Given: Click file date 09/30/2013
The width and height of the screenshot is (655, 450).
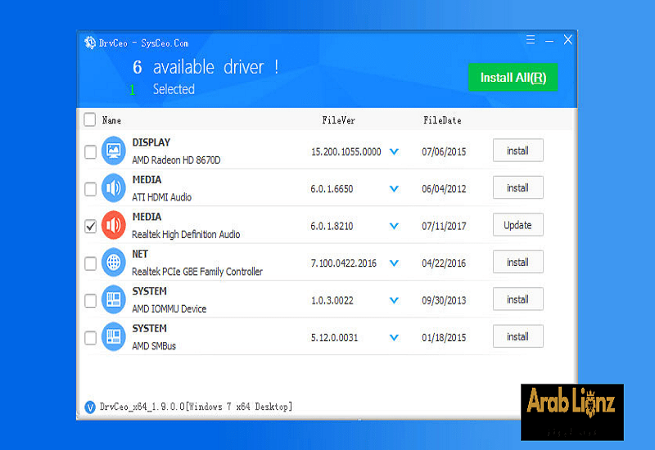Looking at the screenshot, I should point(444,300).
